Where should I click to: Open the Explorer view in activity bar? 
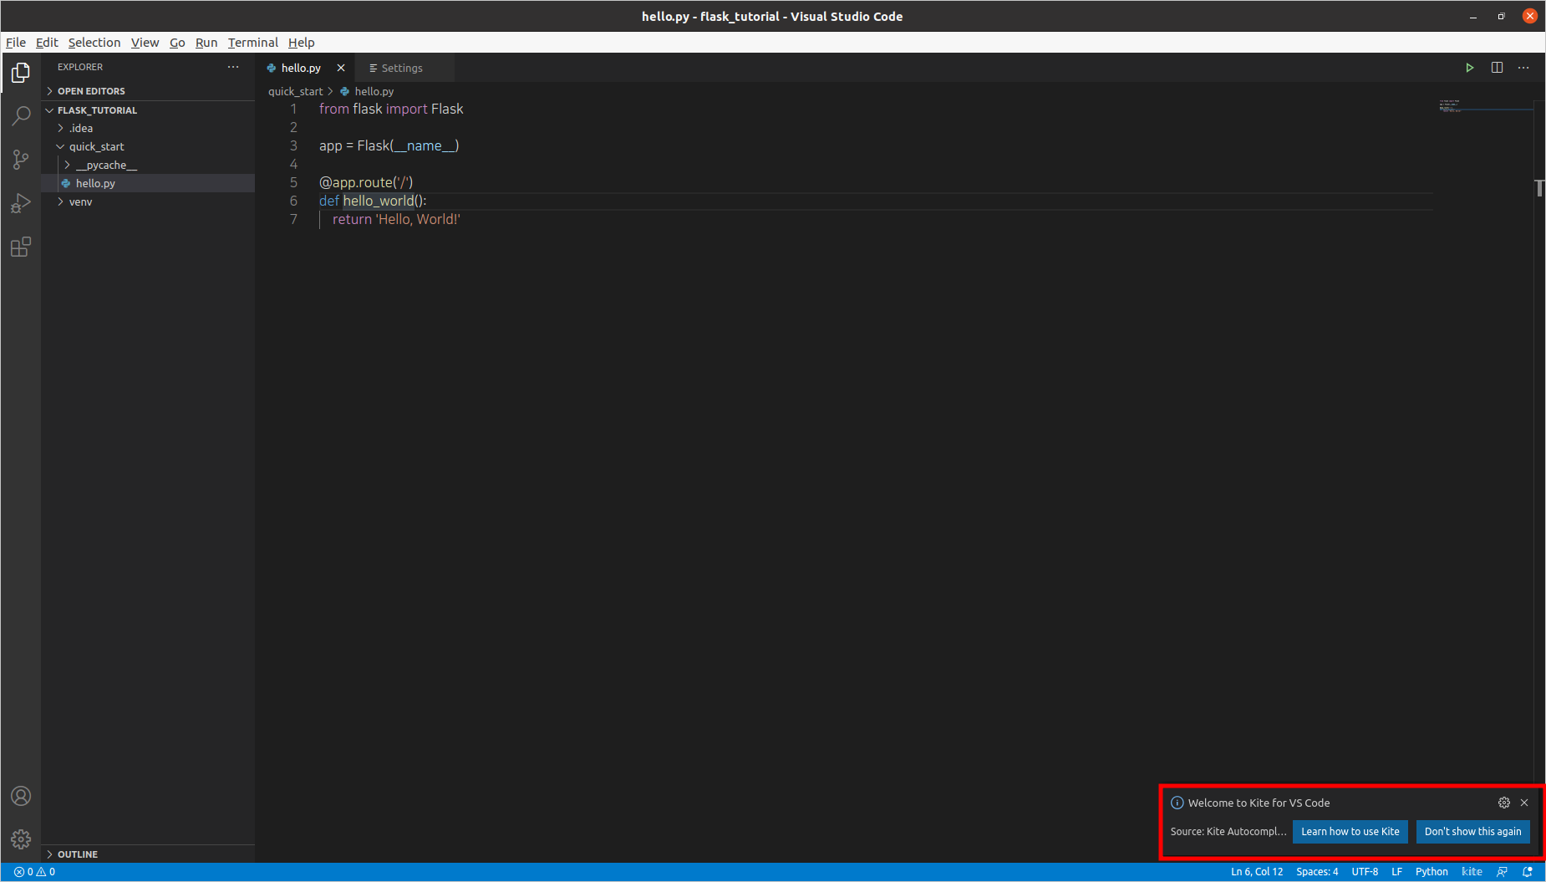(x=21, y=73)
